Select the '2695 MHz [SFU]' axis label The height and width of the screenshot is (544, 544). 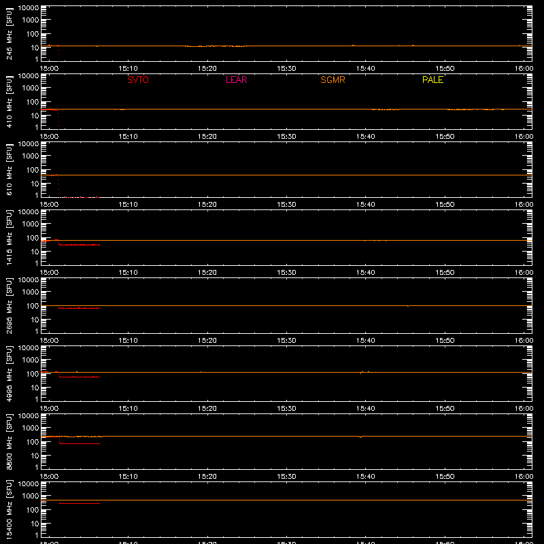point(9,306)
